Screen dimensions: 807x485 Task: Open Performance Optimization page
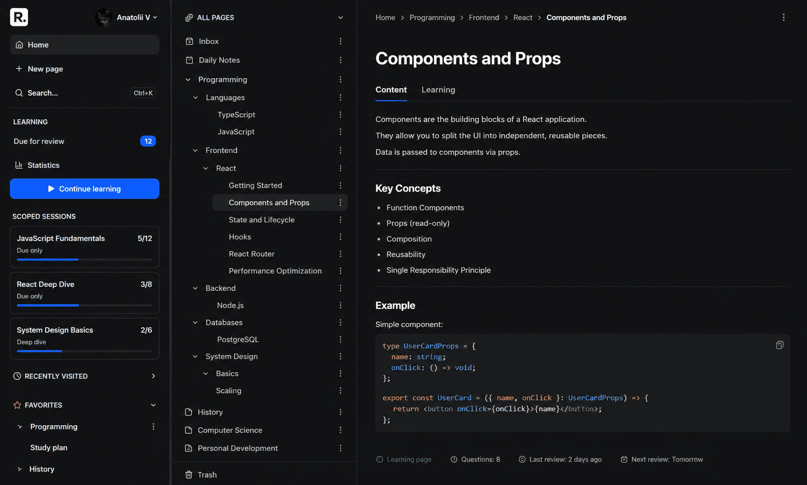(x=275, y=271)
